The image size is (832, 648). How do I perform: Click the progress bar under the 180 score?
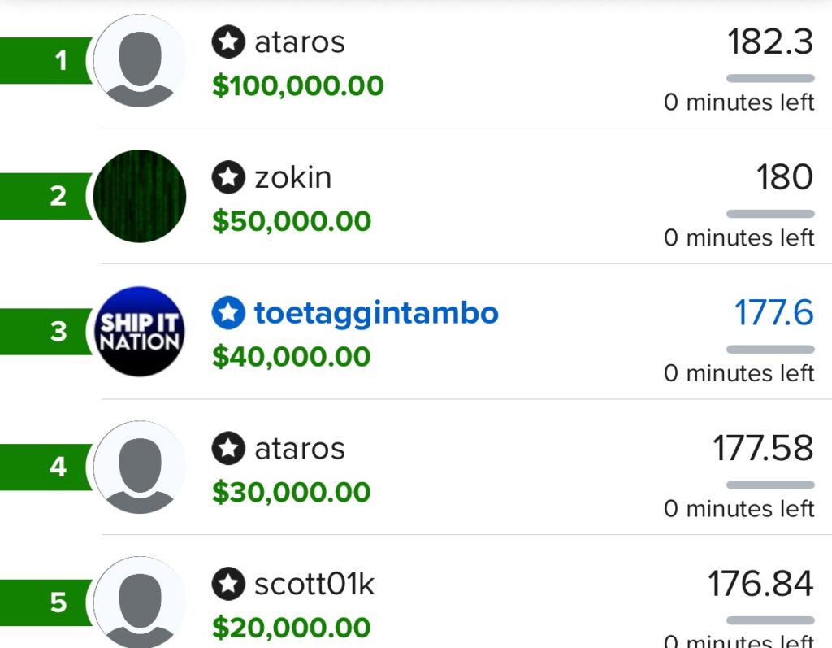(x=770, y=214)
